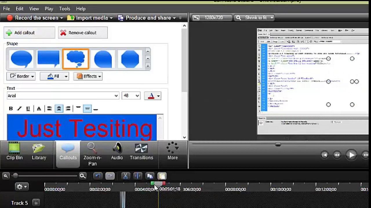
Task: Align callout text to top
Action: pos(78,108)
